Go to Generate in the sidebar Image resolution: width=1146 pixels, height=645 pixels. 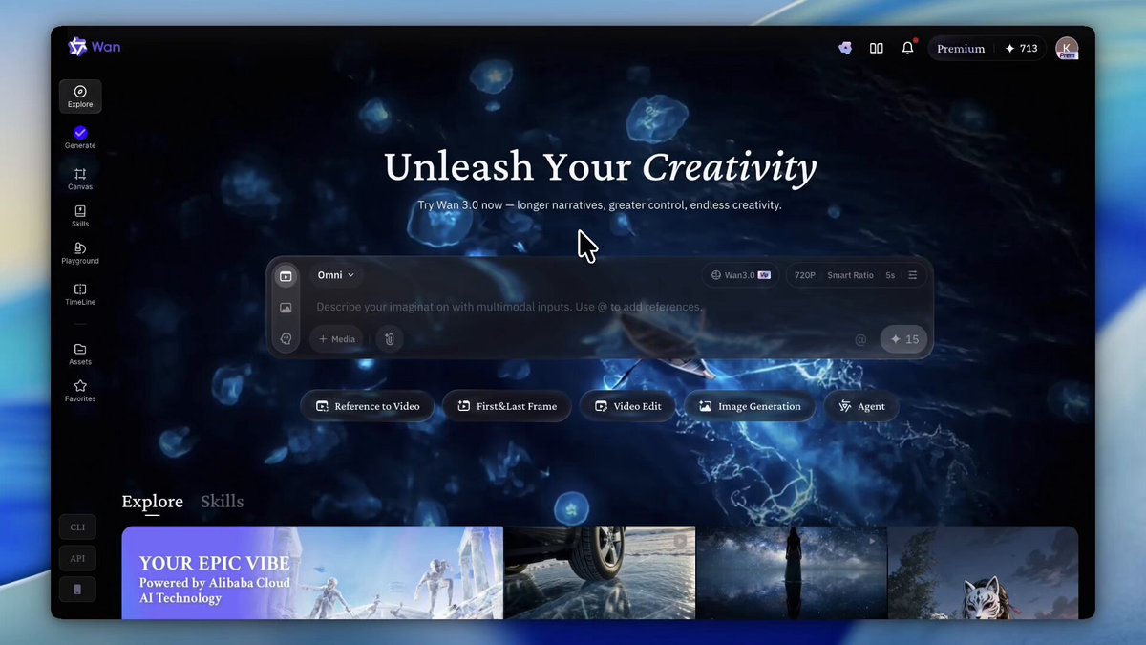[80, 138]
